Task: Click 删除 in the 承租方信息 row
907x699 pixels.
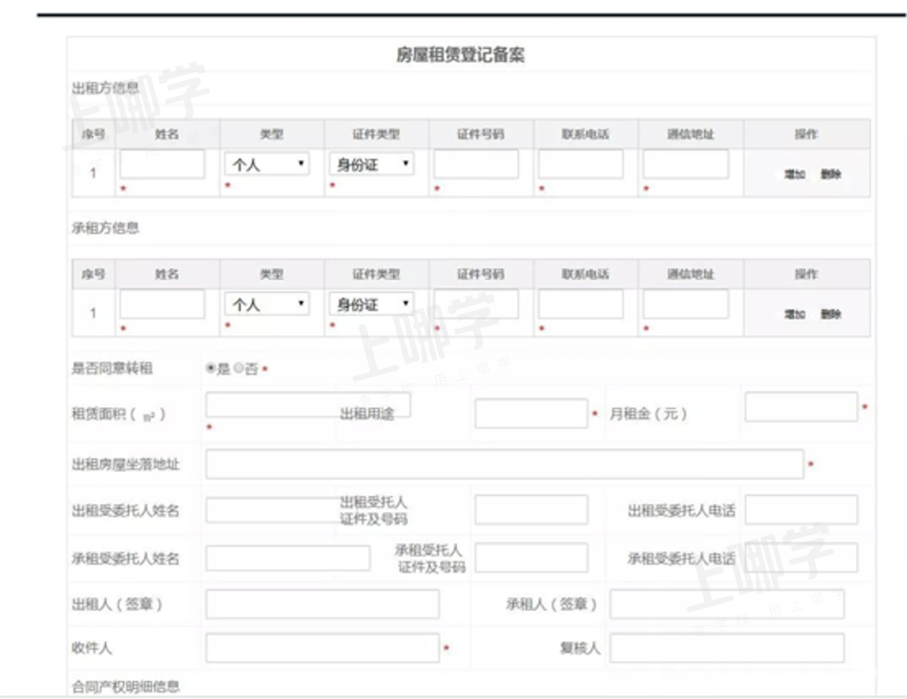Action: [830, 314]
